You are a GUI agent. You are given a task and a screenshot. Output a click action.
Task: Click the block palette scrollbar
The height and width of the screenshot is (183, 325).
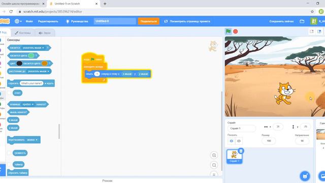[59, 132]
